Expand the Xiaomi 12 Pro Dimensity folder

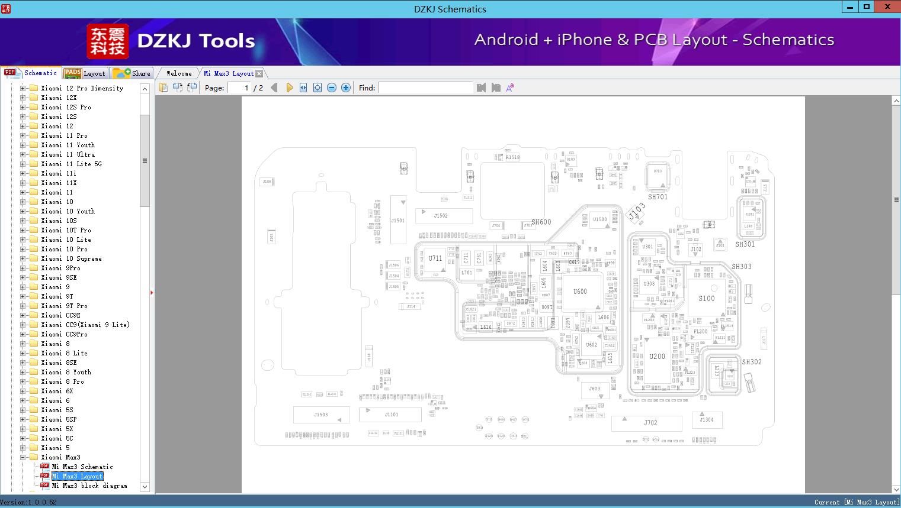[23, 88]
